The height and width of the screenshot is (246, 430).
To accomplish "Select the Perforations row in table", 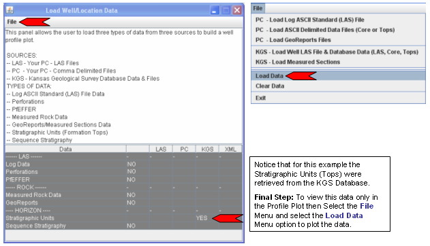I will coord(123,172).
